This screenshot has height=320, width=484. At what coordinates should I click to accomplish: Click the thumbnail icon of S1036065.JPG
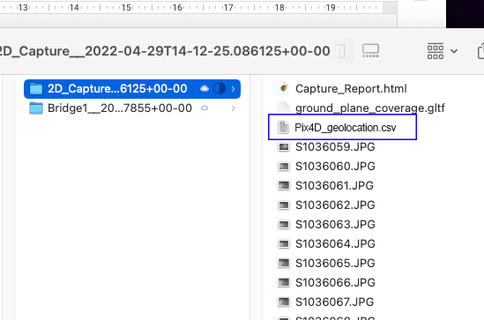284,263
